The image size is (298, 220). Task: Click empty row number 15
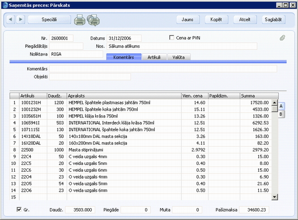[x=14, y=197]
